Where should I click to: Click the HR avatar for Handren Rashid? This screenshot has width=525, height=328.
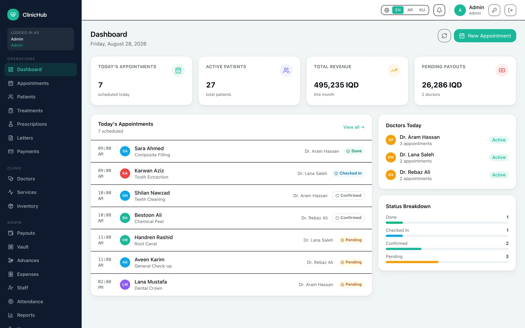pos(125,240)
